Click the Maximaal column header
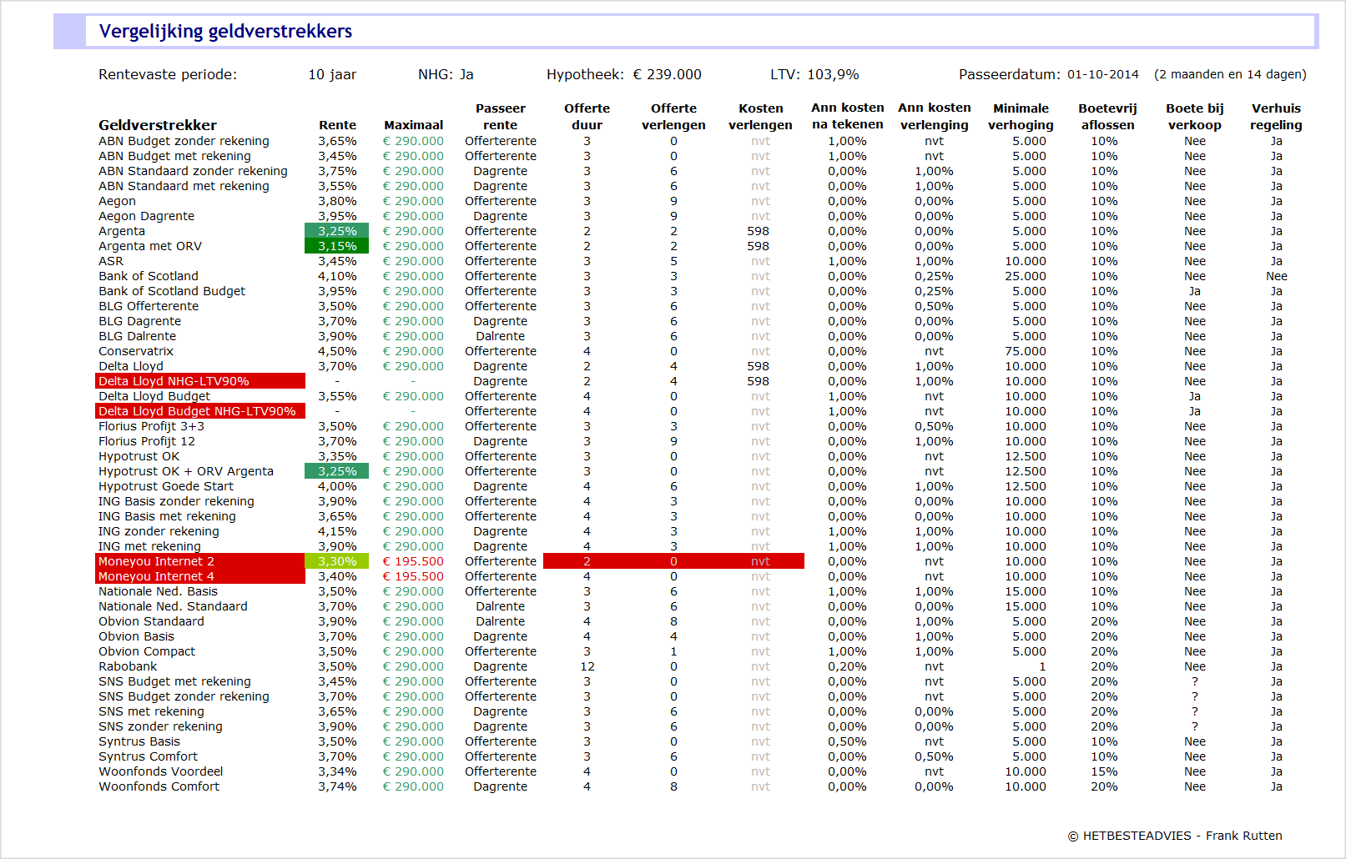This screenshot has height=859, width=1346. pyautogui.click(x=413, y=125)
